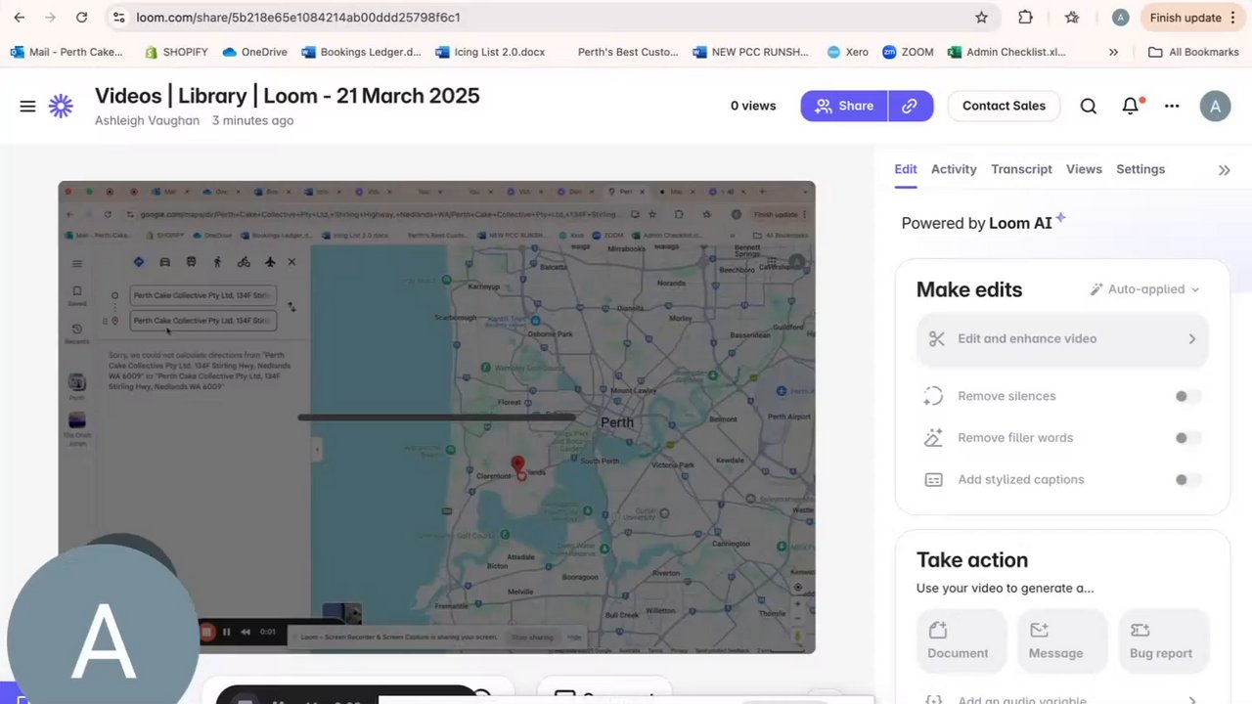1252x704 pixels.
Task: Copy video link with chain icon
Action: pyautogui.click(x=910, y=106)
